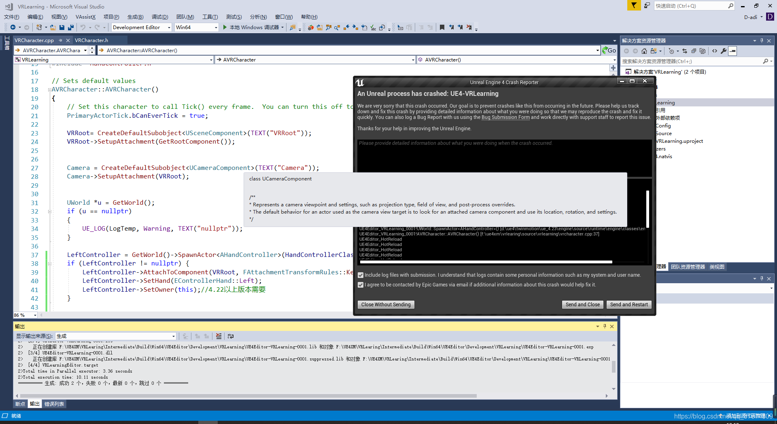
Task: Switch to the 类视图 tab
Action: [x=717, y=267]
